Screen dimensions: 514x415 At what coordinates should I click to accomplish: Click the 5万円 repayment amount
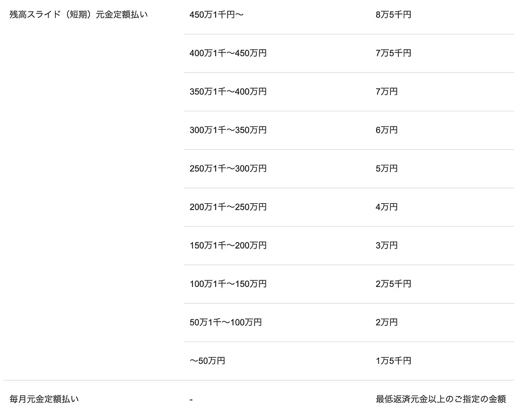386,168
